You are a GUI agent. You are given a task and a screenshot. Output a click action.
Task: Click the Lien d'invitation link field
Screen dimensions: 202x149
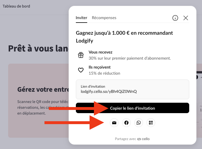point(133,89)
